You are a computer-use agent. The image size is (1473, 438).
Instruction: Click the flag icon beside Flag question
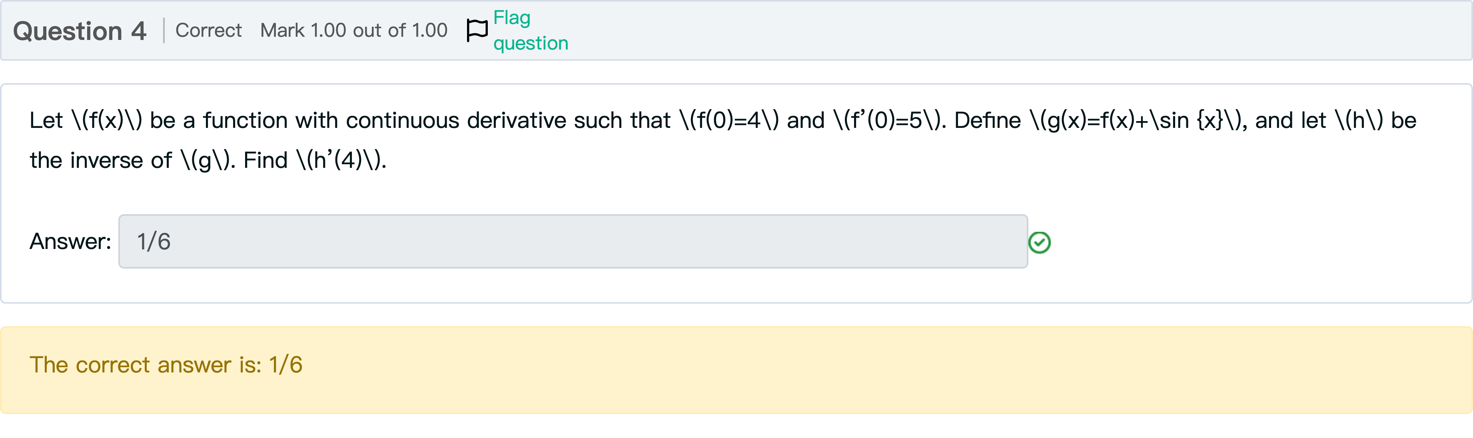(477, 30)
